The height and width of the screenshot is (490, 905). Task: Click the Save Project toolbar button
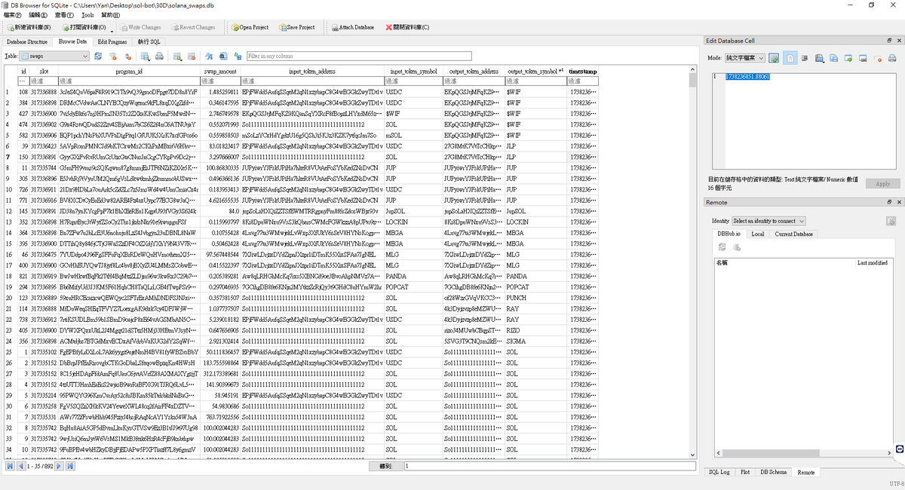point(297,27)
